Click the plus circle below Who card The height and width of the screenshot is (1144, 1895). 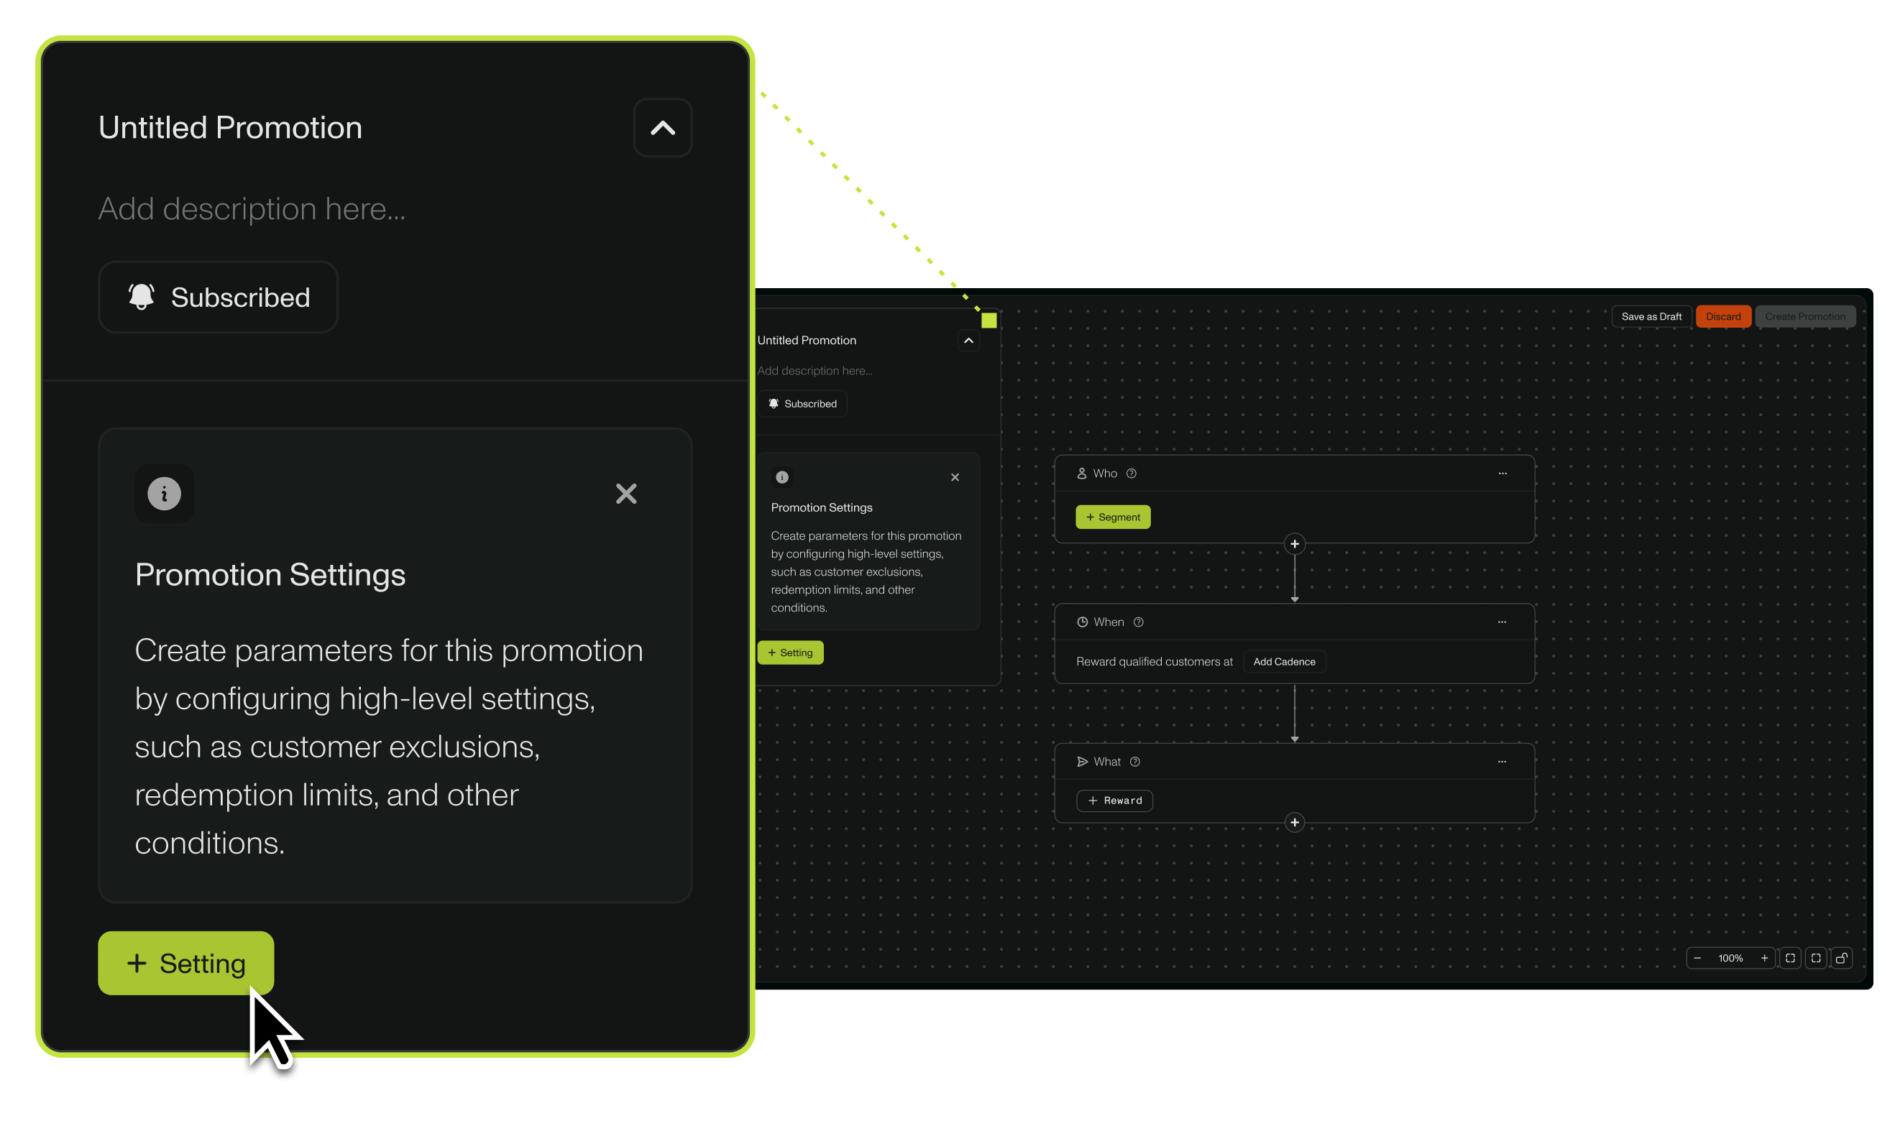[x=1294, y=544]
